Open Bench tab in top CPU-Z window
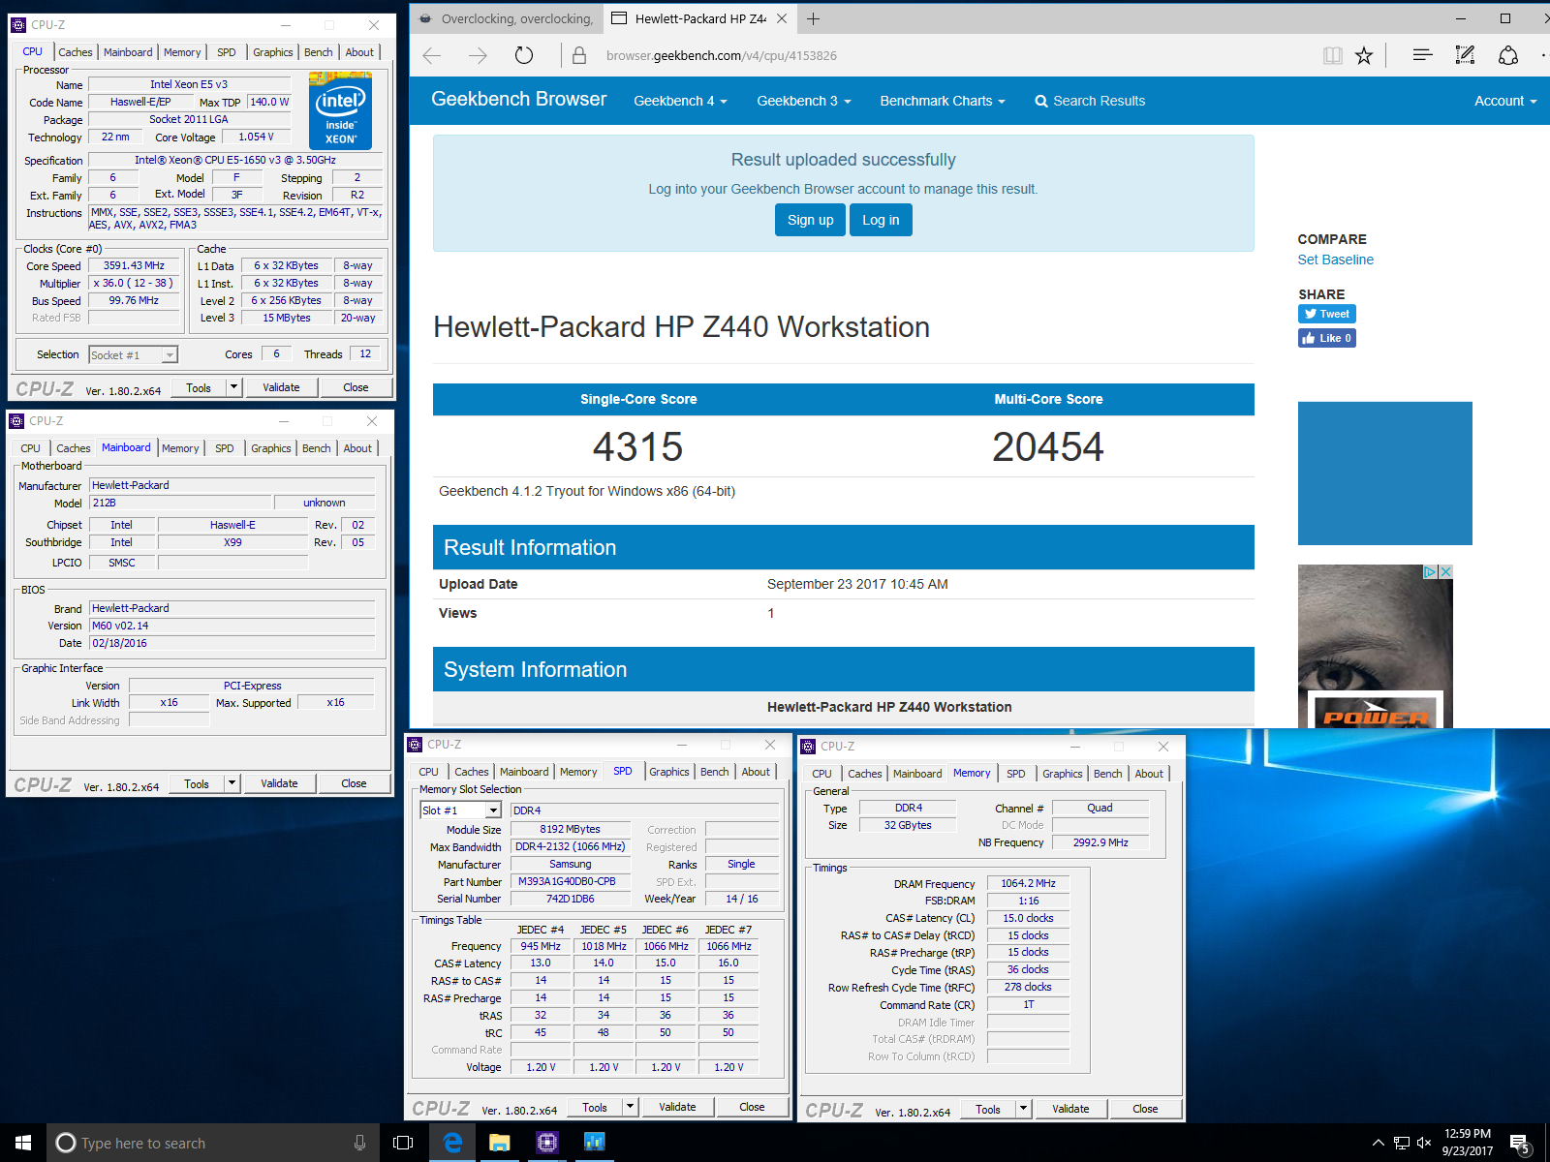 pyautogui.click(x=319, y=52)
